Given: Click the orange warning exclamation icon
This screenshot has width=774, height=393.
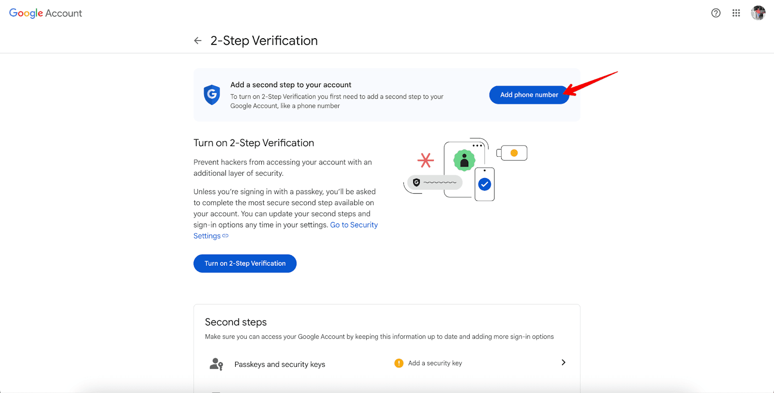Looking at the screenshot, I should [x=399, y=363].
